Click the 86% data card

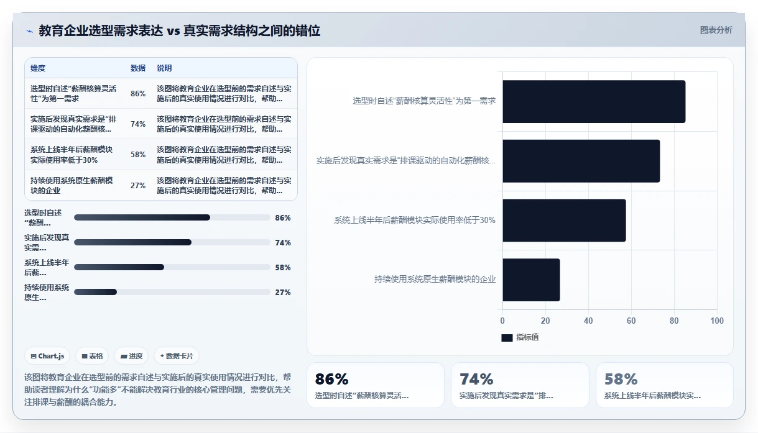376,385
